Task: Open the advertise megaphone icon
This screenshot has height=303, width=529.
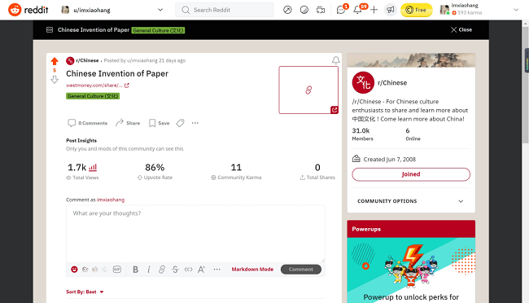Action: 391,10
